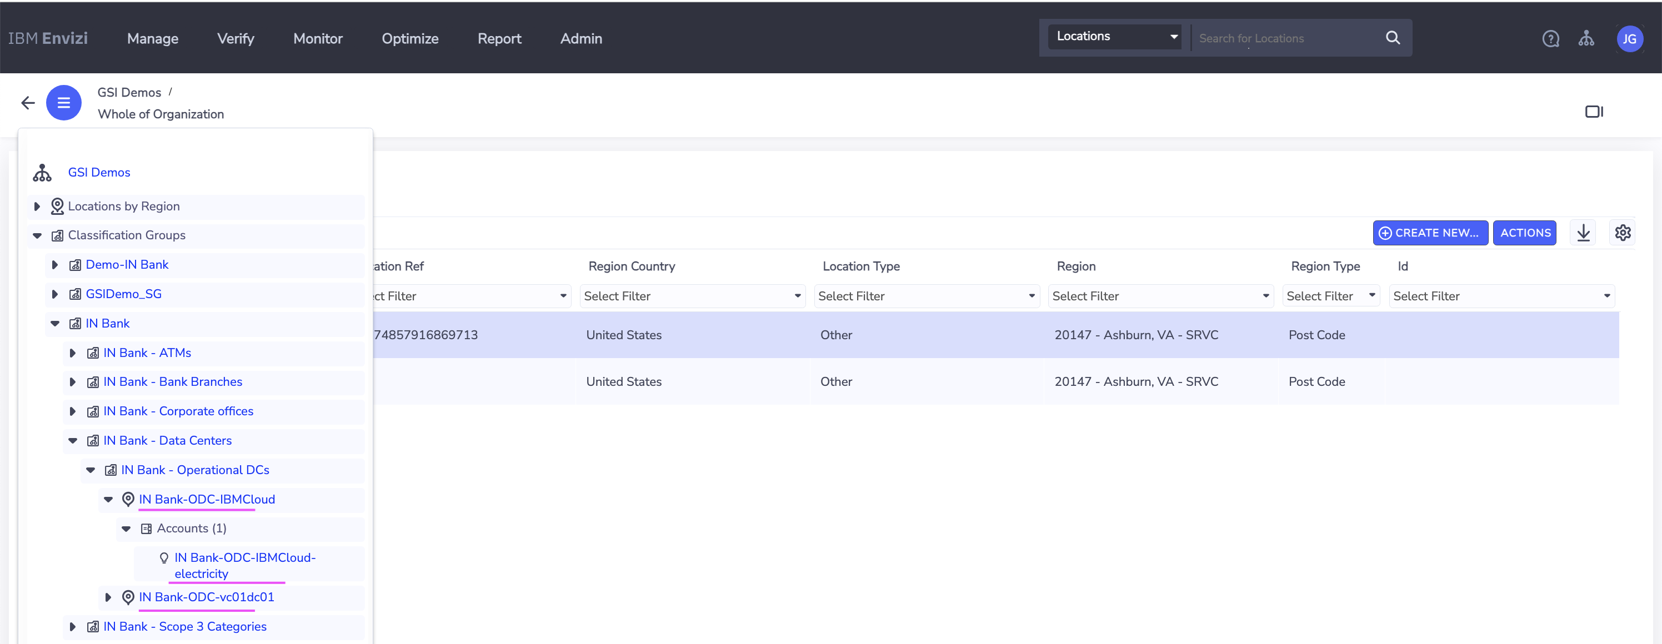Click the GSI Demos organization tree icon
This screenshot has height=644, width=1662.
(42, 173)
